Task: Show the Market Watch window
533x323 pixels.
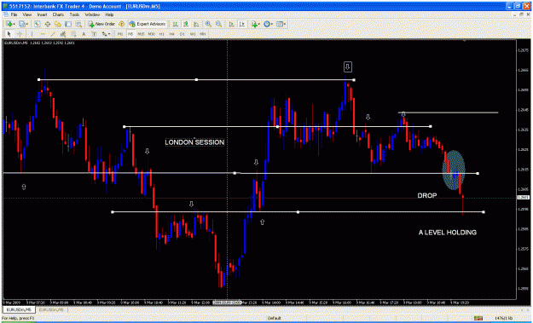Action: coord(37,24)
